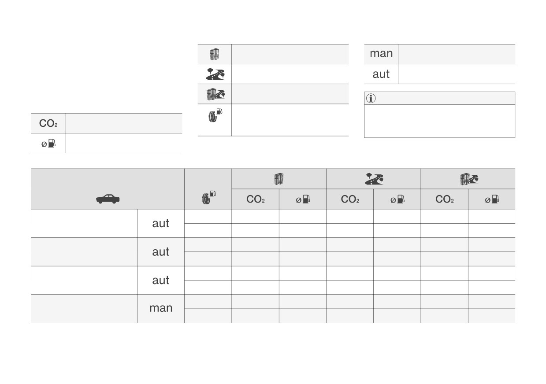Click CO2 header under the city buildings column
This screenshot has width=546, height=384.
(x=256, y=199)
